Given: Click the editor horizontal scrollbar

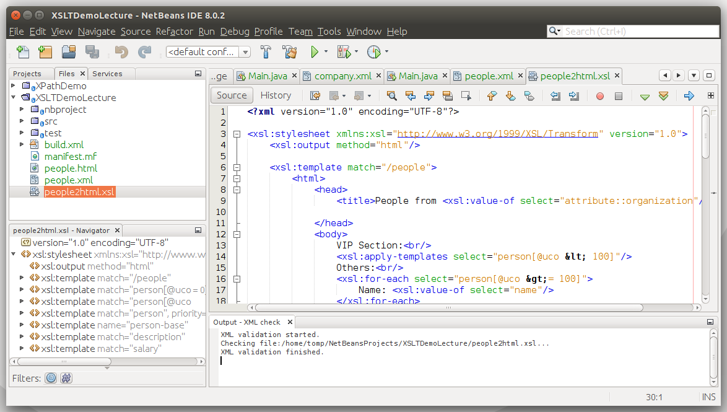Looking at the screenshot, I should [449, 308].
